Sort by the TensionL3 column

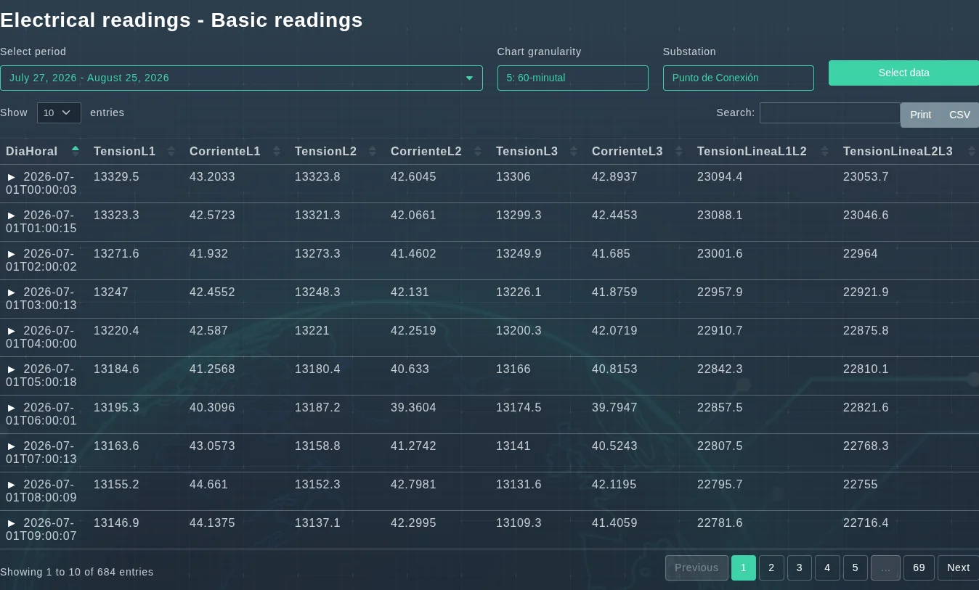click(x=538, y=151)
